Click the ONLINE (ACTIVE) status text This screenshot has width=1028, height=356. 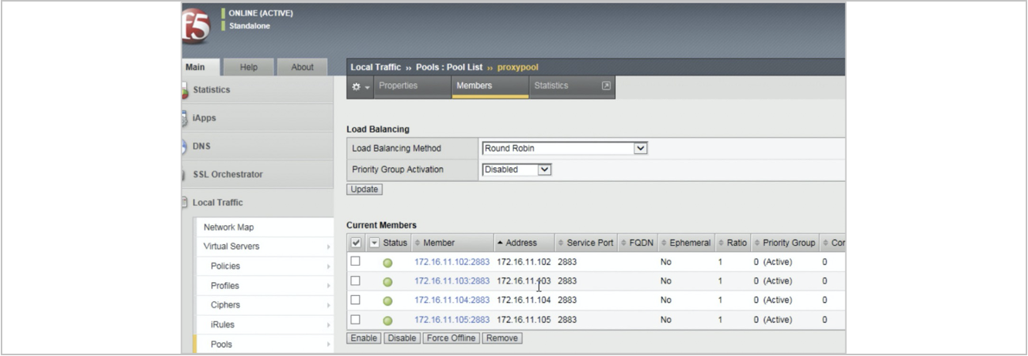261,13
